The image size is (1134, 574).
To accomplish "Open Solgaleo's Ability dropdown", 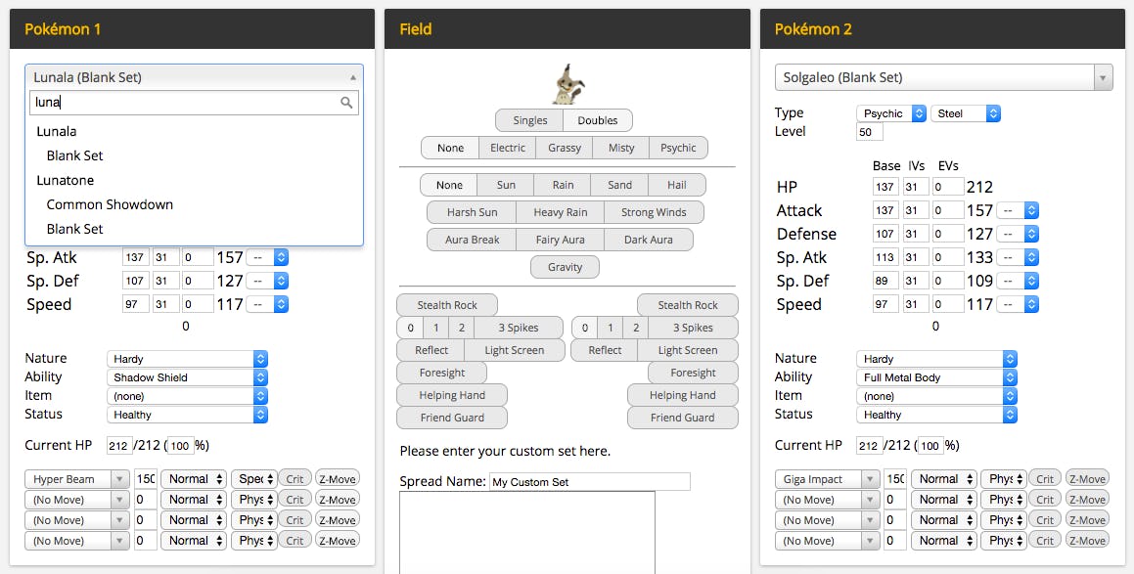I will click(936, 376).
